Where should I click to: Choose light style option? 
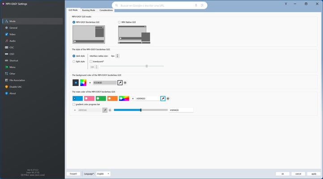(x=74, y=62)
